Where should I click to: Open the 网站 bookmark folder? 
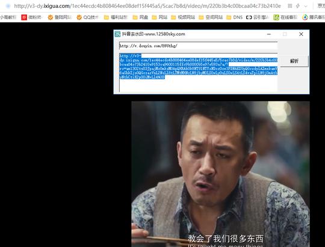159,17
